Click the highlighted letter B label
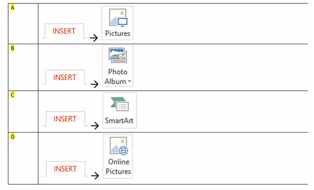This screenshot has height=190, width=314. [x=13, y=49]
